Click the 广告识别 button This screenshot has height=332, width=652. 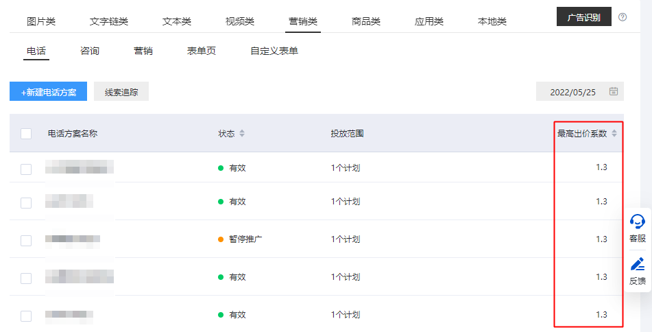(x=584, y=17)
